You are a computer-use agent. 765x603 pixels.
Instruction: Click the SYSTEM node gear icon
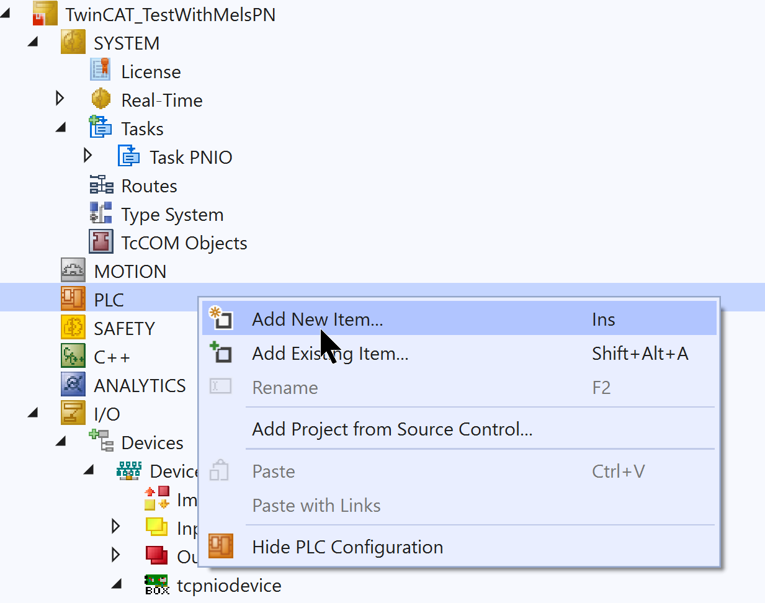point(73,42)
